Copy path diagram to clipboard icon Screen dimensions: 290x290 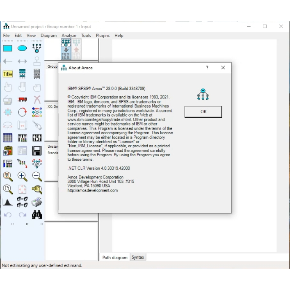coord(7,151)
